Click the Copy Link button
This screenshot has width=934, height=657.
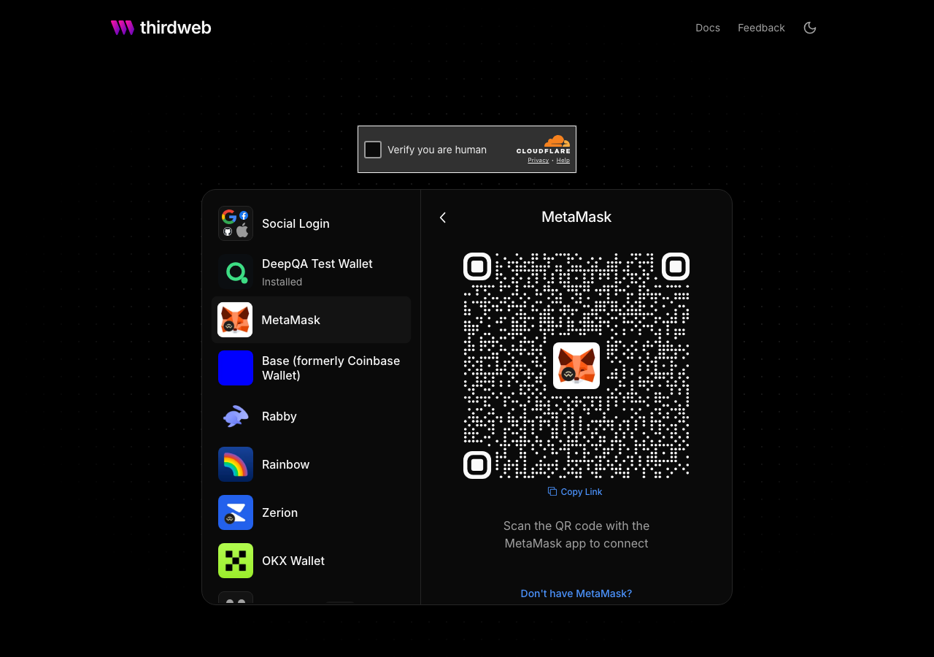point(576,492)
